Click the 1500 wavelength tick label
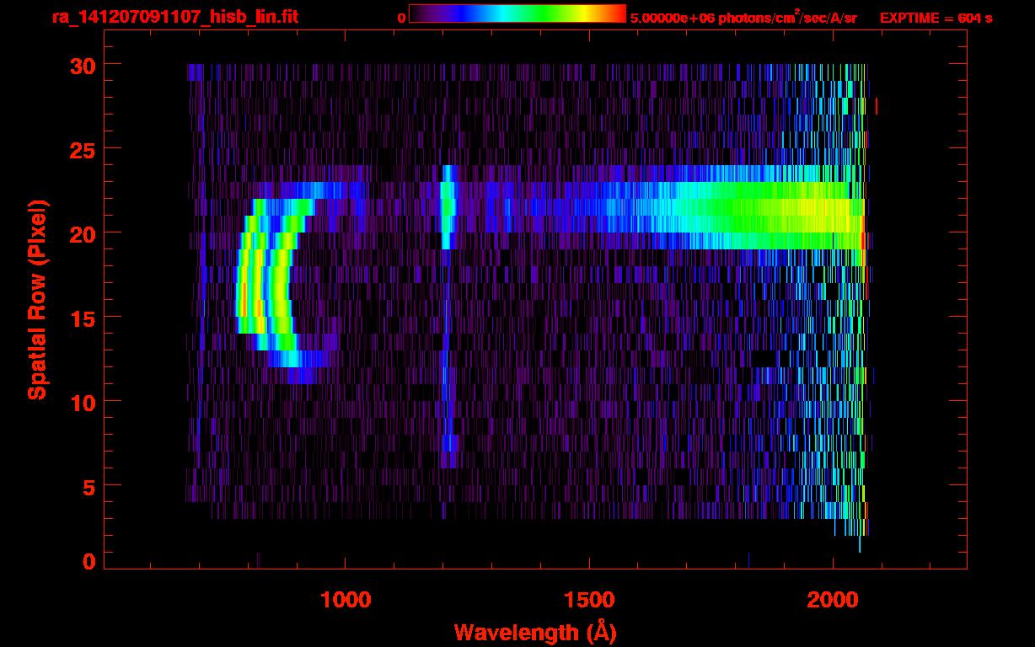Viewport: 1035px width, 647px height. 589,600
